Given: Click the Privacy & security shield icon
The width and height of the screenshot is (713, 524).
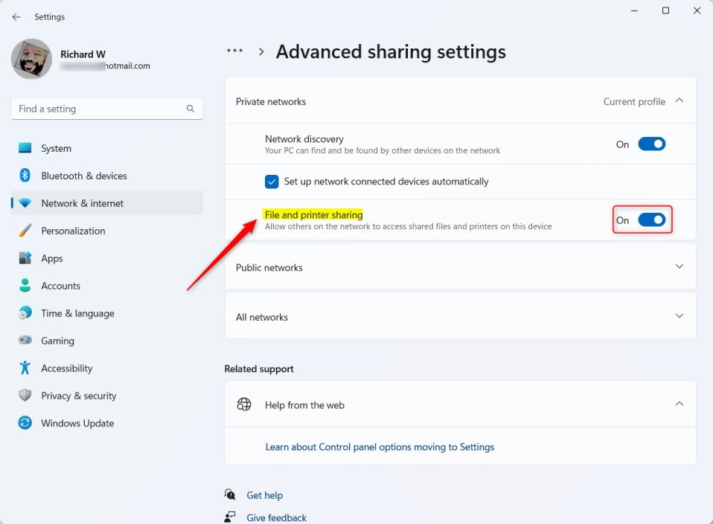Looking at the screenshot, I should pos(25,396).
